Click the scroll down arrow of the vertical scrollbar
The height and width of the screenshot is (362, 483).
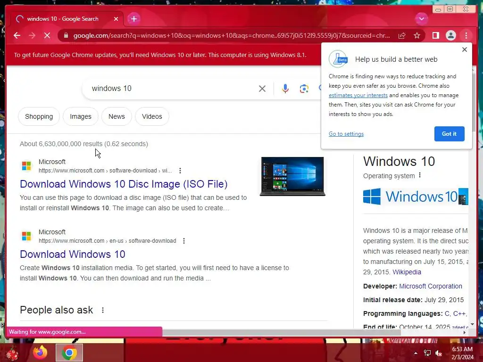(x=472, y=324)
